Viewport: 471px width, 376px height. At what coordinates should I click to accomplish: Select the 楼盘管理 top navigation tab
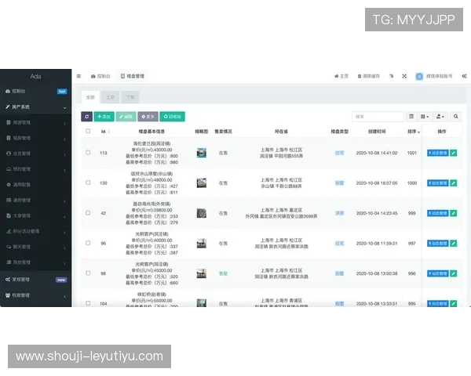(133, 76)
